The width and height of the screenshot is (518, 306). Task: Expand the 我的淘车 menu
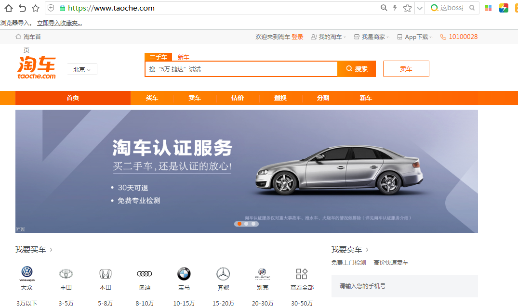tap(328, 37)
